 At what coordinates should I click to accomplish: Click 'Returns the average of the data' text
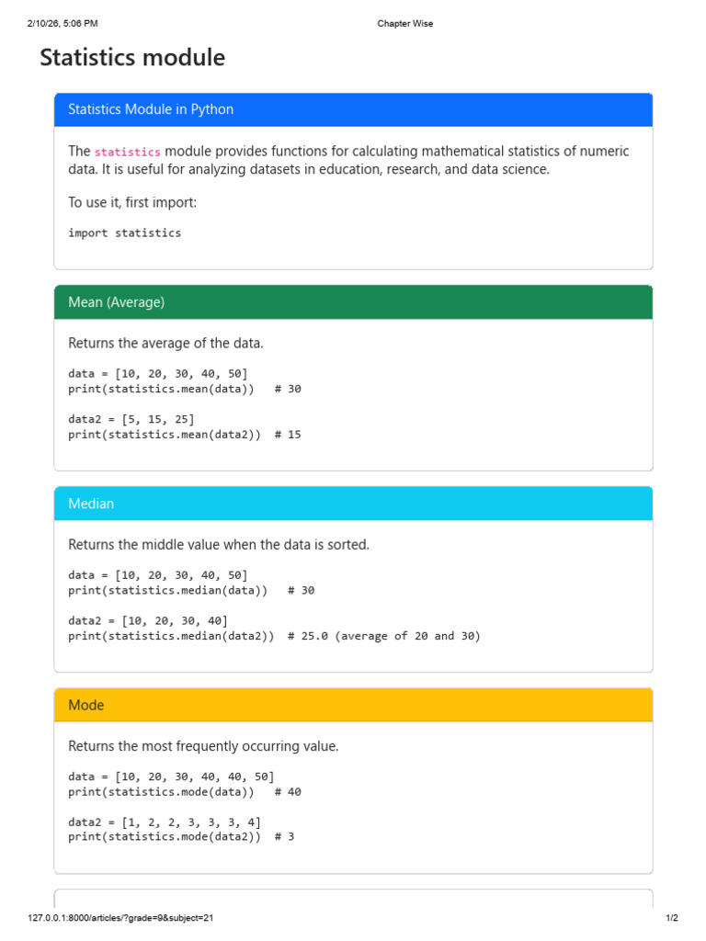click(x=165, y=344)
